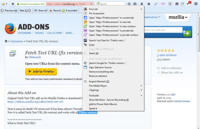This screenshot has height=129, width=200.
Task: Open the Applications dropdown
Action: [x=152, y=17]
